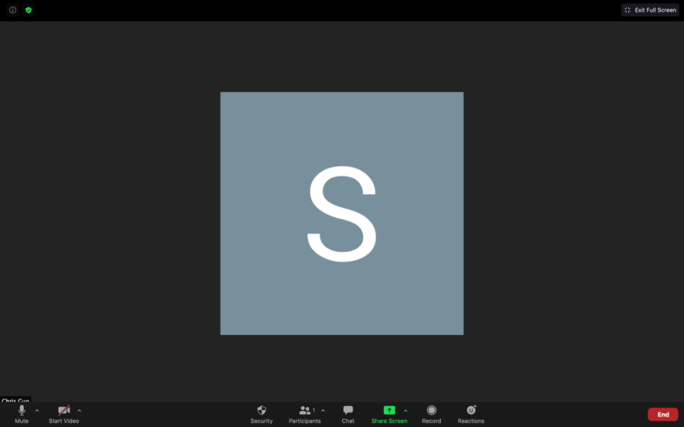Open the meeting information icon
Viewport: 684px width, 427px height.
(x=13, y=10)
